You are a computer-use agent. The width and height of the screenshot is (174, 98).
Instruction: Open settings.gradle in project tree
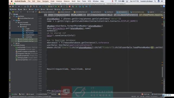pos(22,58)
